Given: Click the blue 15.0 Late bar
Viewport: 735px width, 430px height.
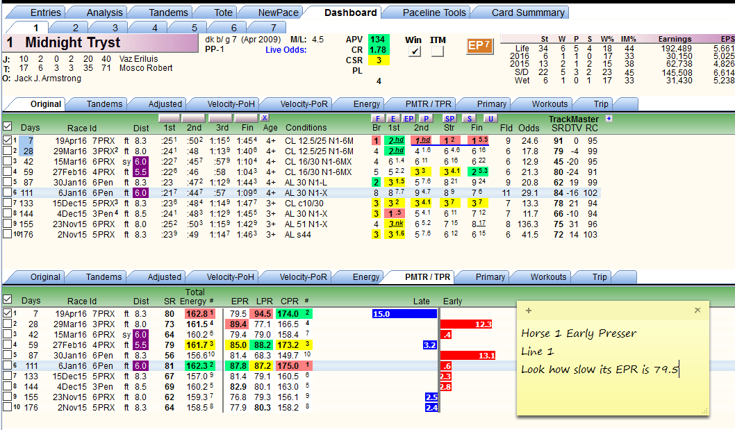Looking at the screenshot, I should pyautogui.click(x=404, y=314).
